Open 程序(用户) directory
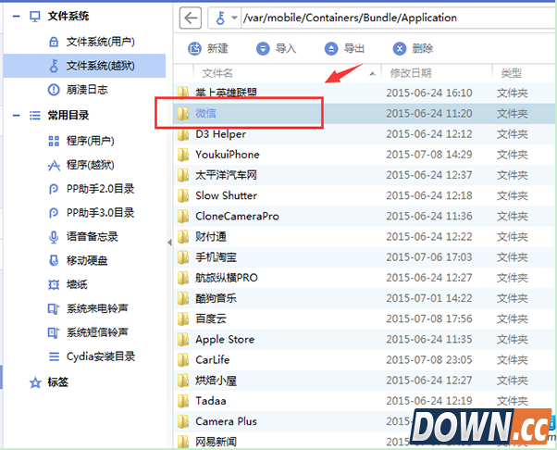The image size is (557, 450). click(84, 141)
